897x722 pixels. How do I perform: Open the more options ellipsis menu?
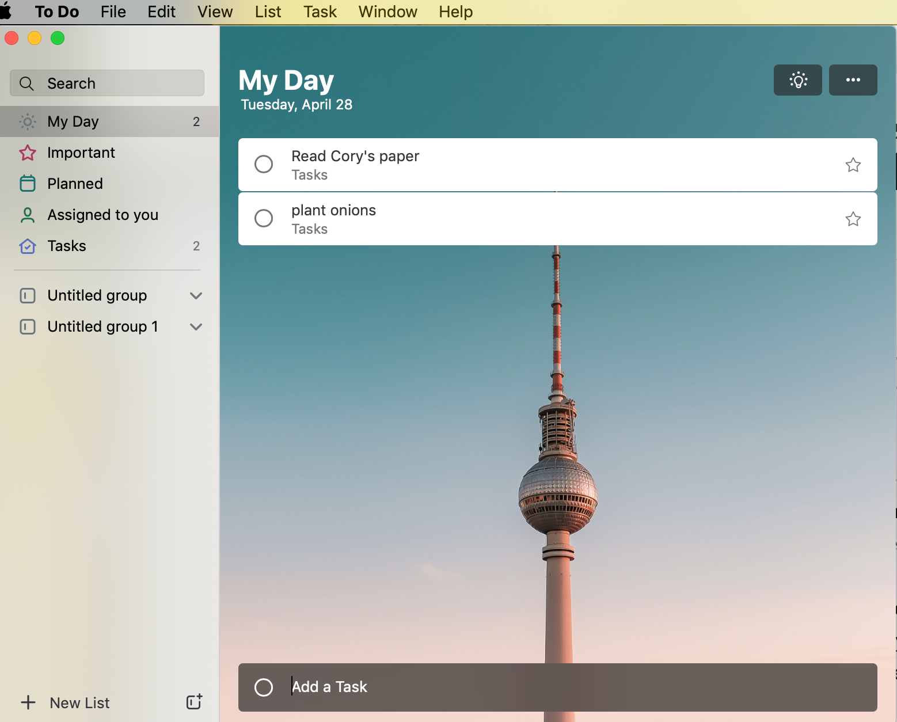[x=853, y=80]
